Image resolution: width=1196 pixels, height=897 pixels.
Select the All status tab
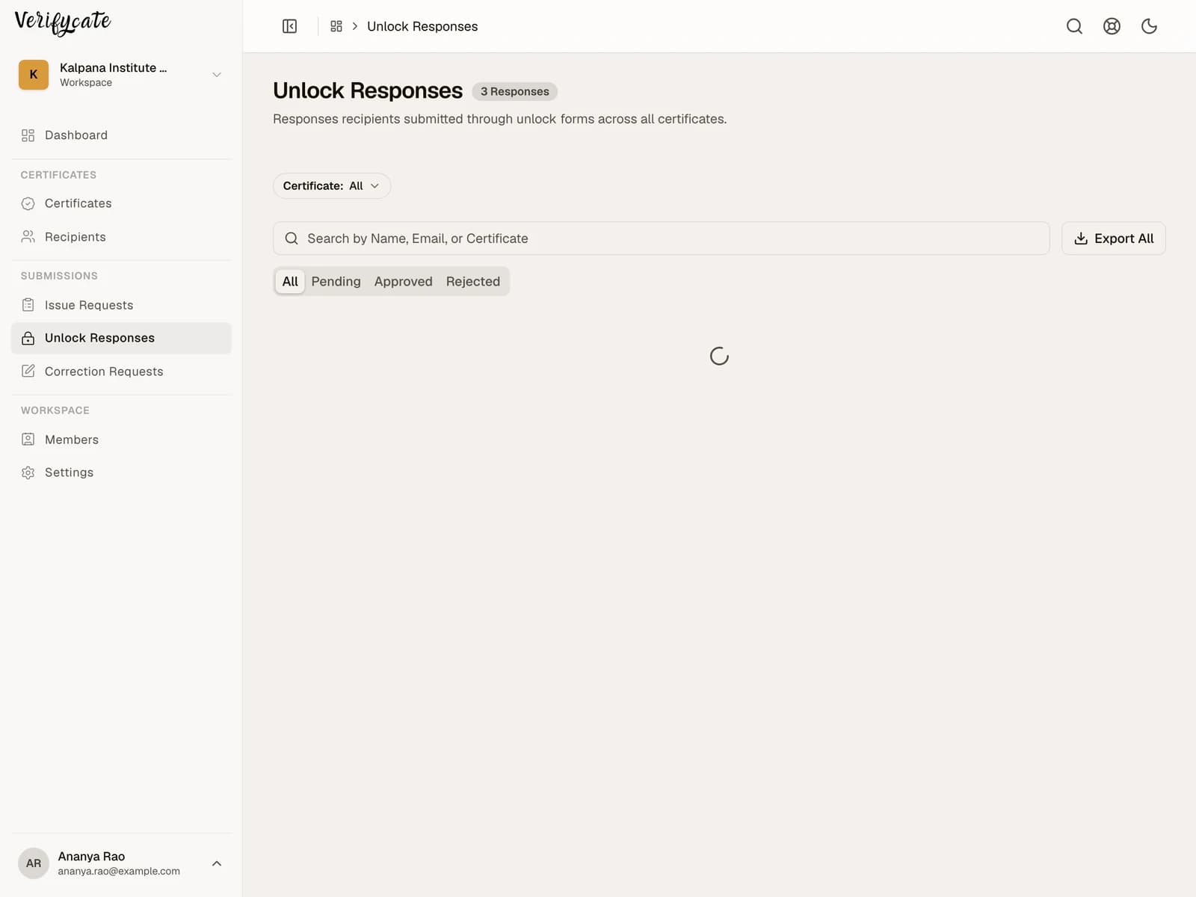290,282
